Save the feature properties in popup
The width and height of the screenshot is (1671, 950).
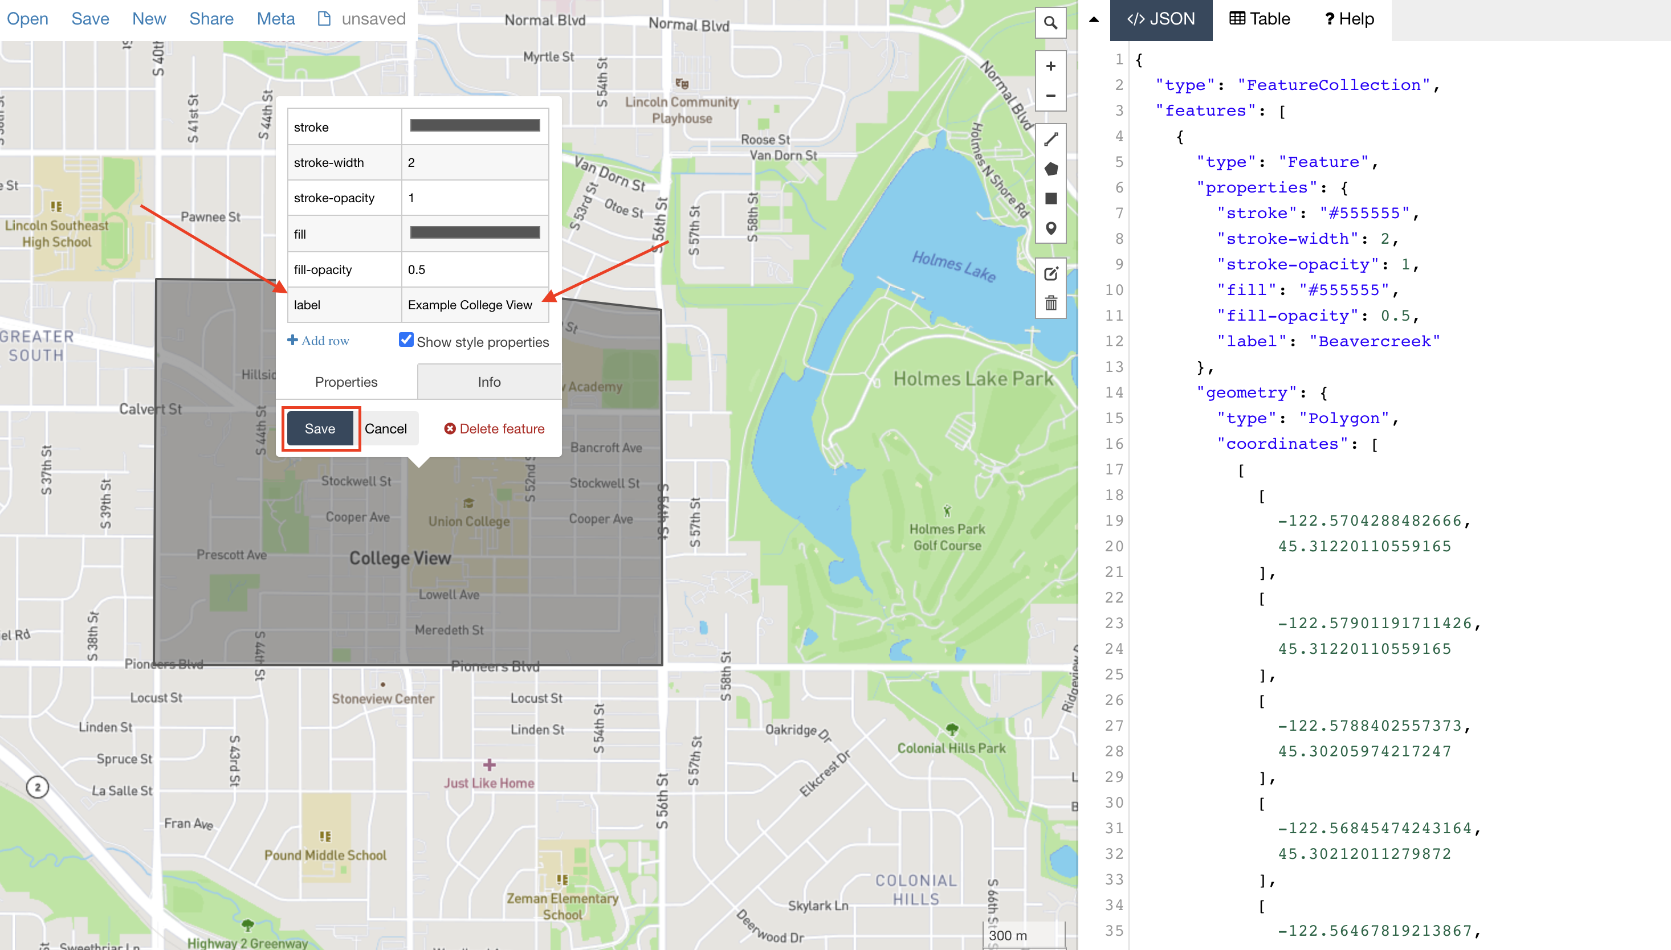pos(320,429)
